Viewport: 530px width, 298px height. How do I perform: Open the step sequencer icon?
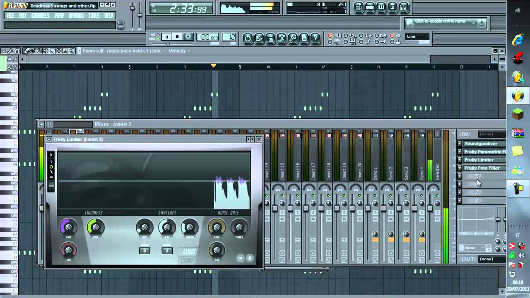tap(370, 7)
